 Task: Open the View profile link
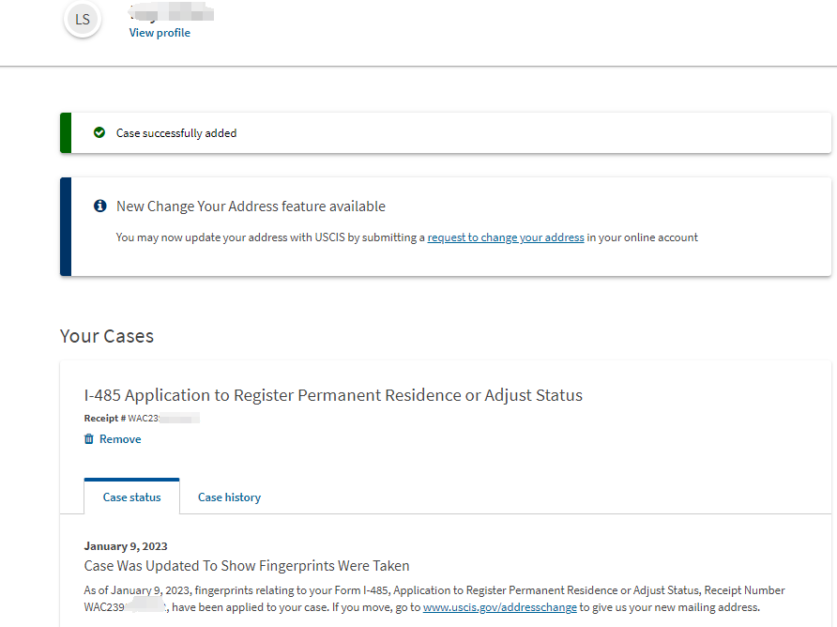[x=160, y=33]
